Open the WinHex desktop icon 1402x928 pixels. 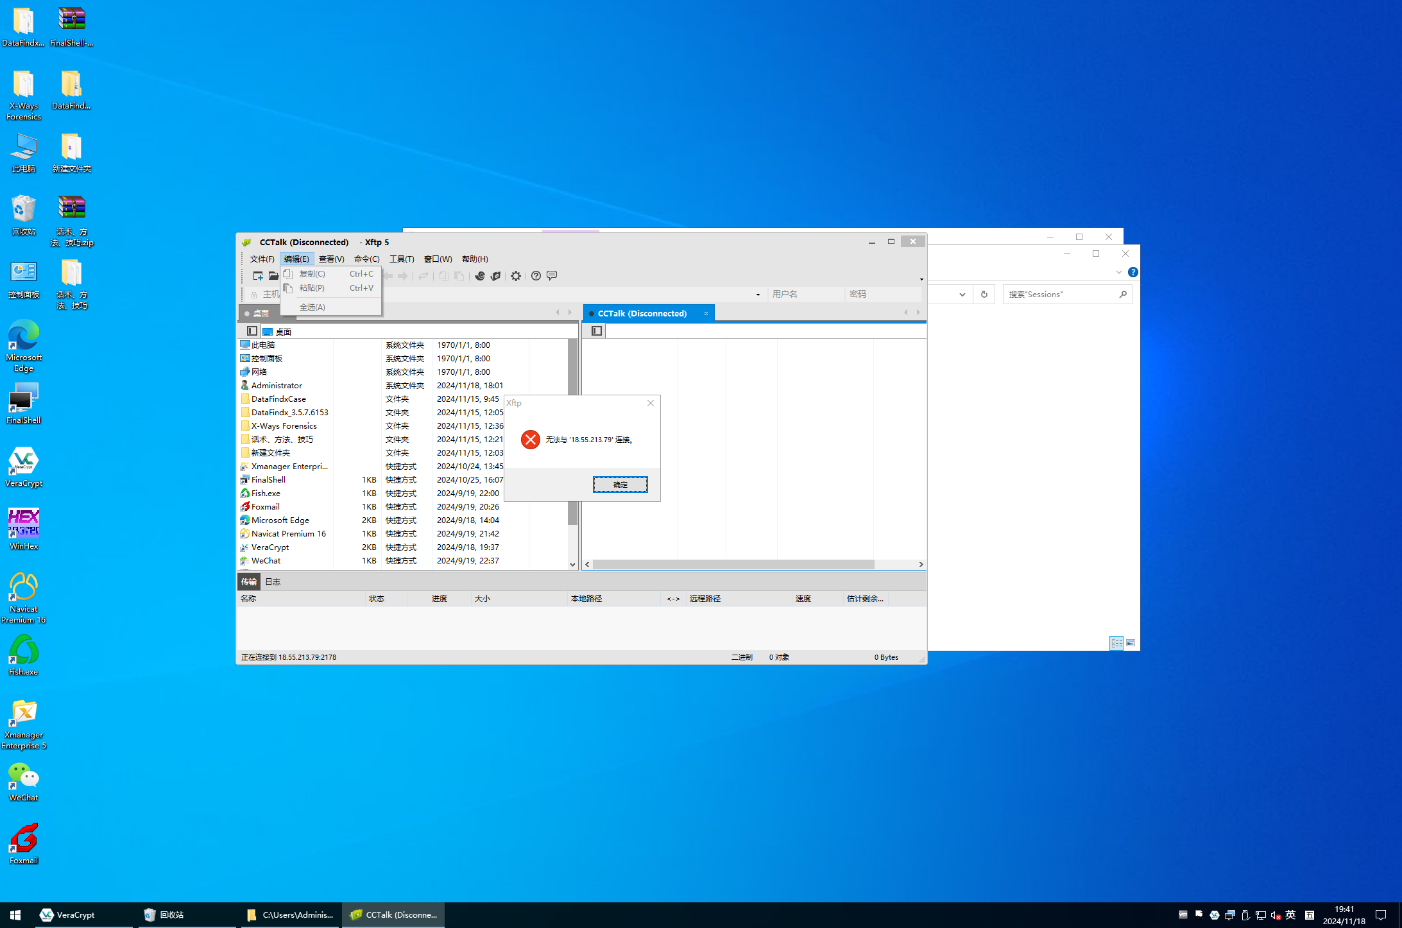[x=24, y=529]
